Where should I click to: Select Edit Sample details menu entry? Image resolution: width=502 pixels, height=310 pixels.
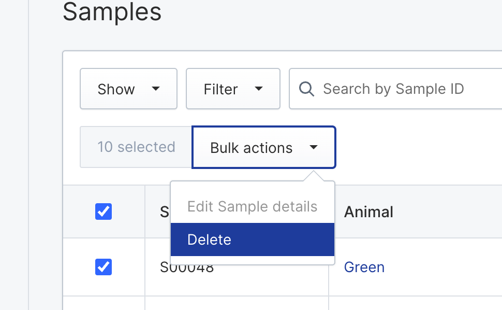click(253, 206)
